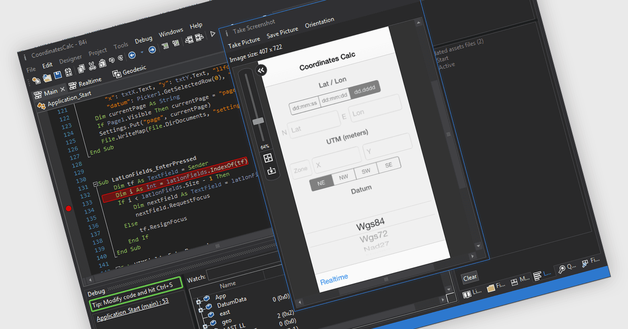Adjust the screenshot zoom slider handle
This screenshot has height=329, width=628.
tap(259, 121)
